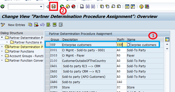
Task: Open Account Groups - Functi tree folder
Action: pos(24,56)
